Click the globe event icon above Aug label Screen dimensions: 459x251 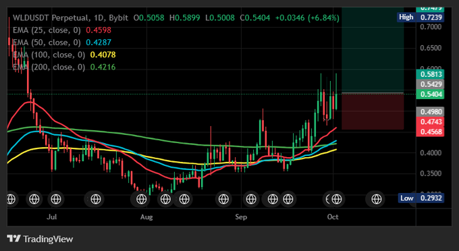pos(141,199)
